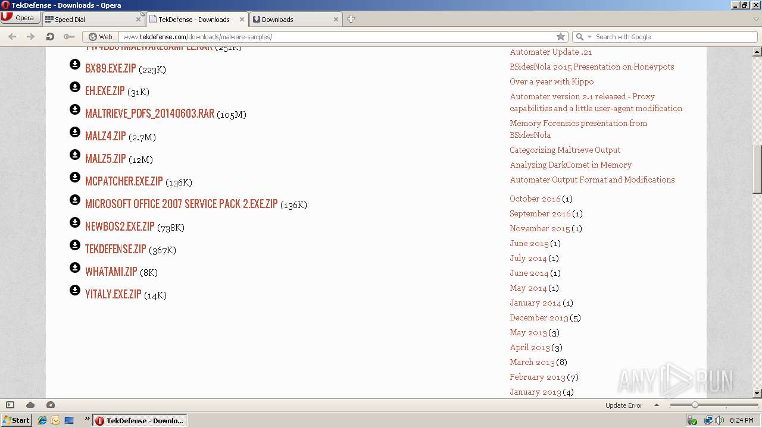The height and width of the screenshot is (428, 762).
Task: Click download icon beside MCPATCHER.EXE.ZIP
Action: pos(75,177)
